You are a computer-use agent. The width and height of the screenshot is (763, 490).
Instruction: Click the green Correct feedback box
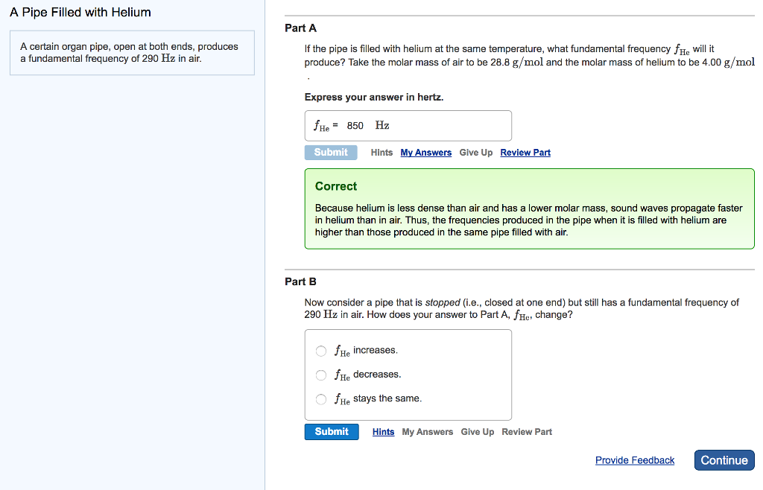click(x=529, y=209)
